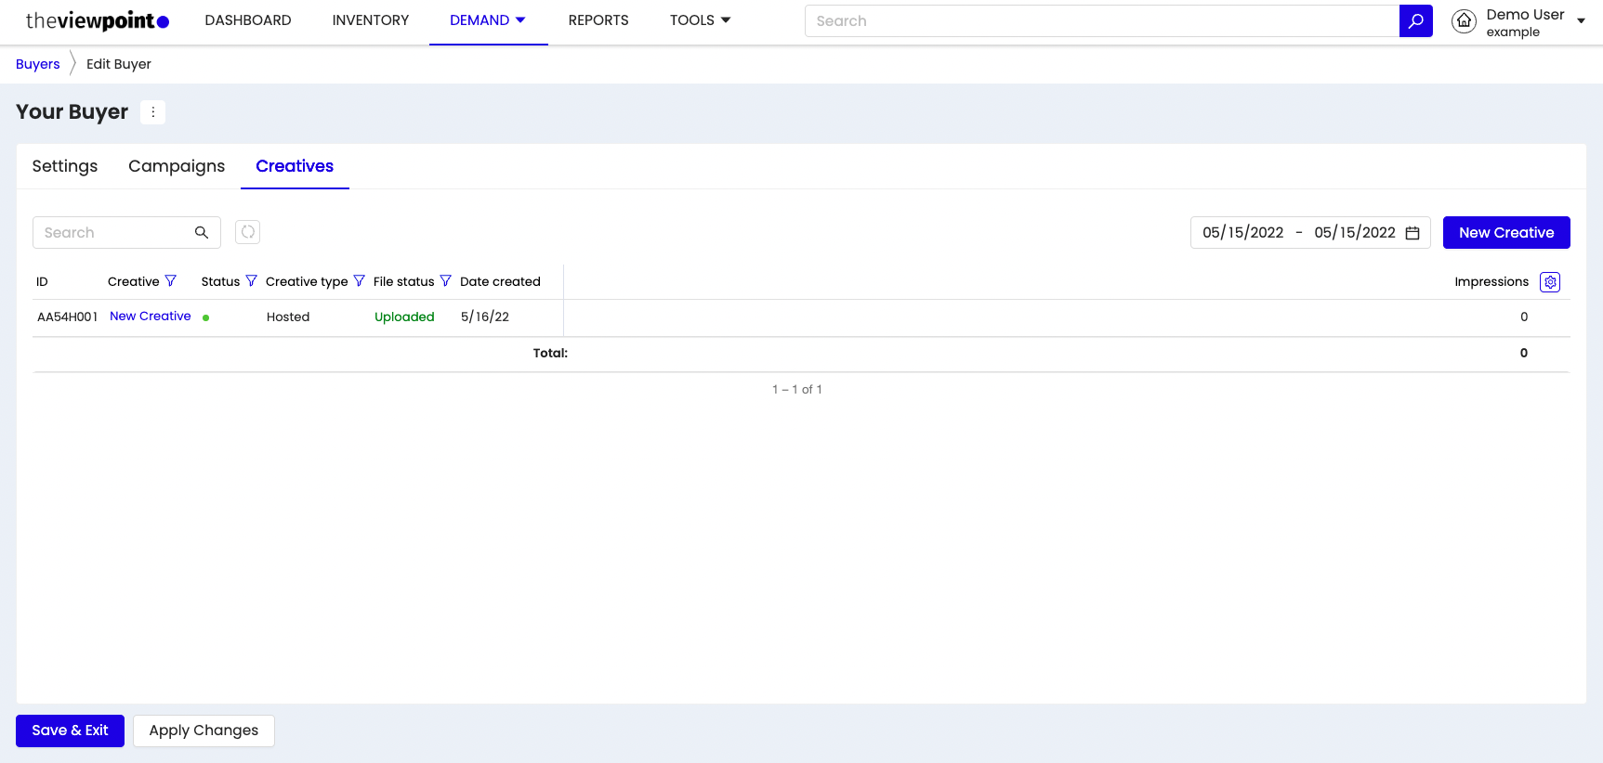Click the end date 05/15/2022 field

[x=1355, y=233]
